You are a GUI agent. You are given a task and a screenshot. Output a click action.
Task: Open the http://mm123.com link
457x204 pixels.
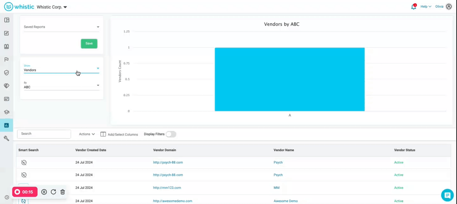pyautogui.click(x=167, y=188)
